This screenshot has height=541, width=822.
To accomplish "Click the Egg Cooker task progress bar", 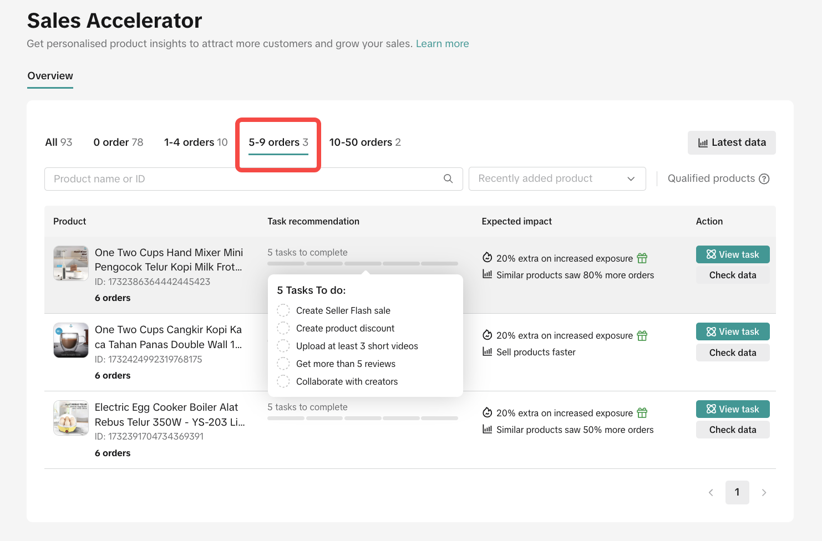I will pyautogui.click(x=362, y=418).
